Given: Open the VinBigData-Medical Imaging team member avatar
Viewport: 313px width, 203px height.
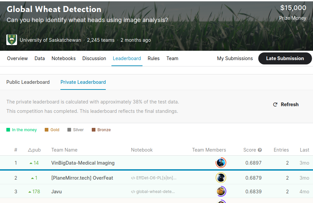Looking at the screenshot, I should click(x=221, y=163).
